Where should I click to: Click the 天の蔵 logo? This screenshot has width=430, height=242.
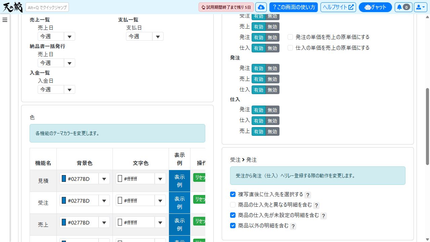point(12,7)
